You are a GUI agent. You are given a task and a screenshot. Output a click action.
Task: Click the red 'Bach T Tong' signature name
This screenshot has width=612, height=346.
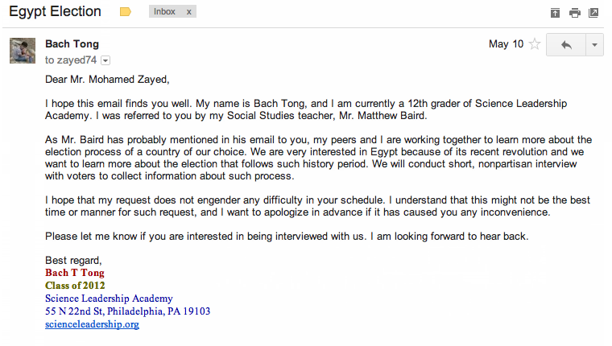(75, 273)
